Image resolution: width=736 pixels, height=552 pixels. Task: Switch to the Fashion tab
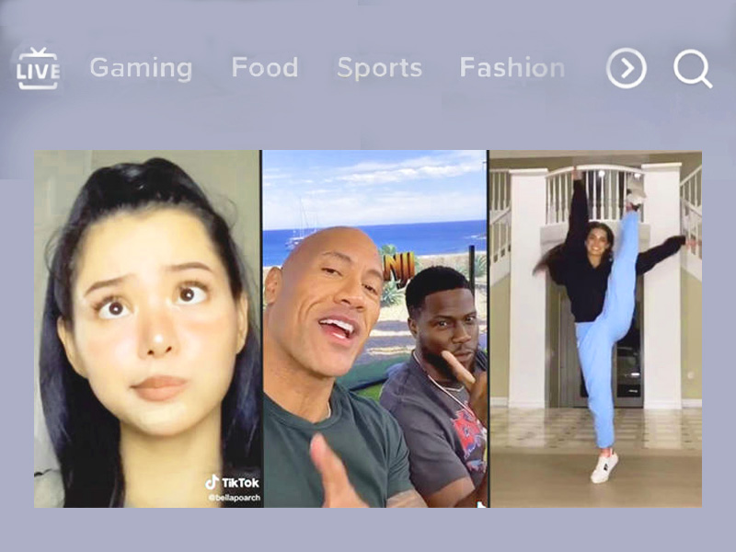(x=512, y=67)
